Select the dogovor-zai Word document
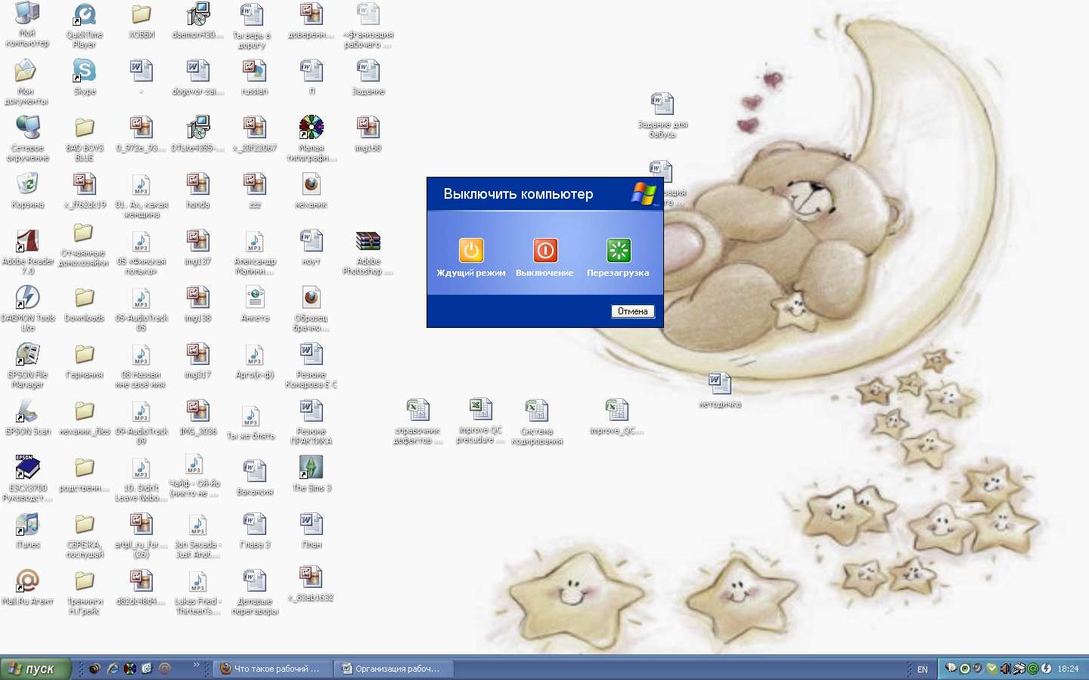Screen dimensions: 1089x680 click(198, 77)
